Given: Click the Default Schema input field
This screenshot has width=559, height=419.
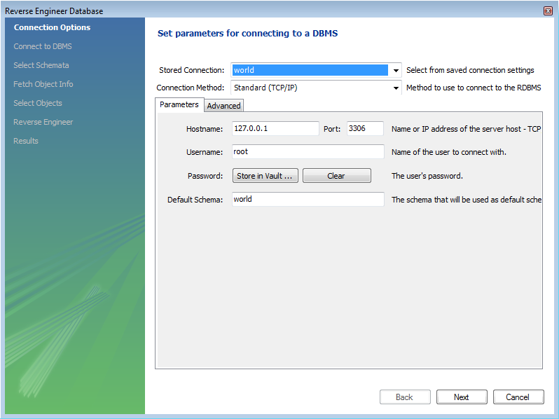Looking at the screenshot, I should coord(308,200).
